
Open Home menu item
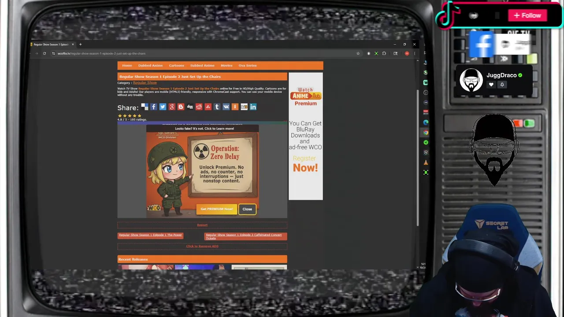coord(127,66)
